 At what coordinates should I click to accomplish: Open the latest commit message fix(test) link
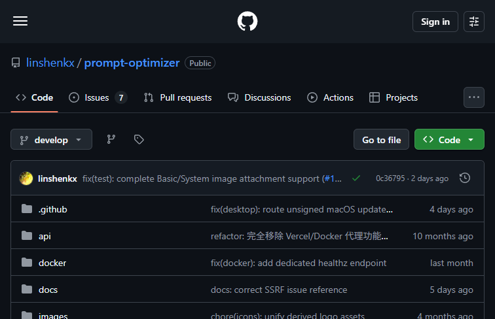(x=202, y=178)
